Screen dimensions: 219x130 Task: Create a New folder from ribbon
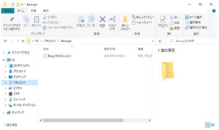125,23
